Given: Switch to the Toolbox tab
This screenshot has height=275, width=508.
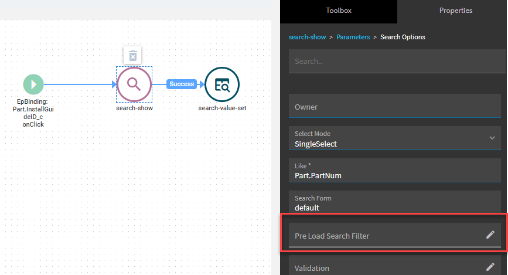Looking at the screenshot, I should pos(339,11).
